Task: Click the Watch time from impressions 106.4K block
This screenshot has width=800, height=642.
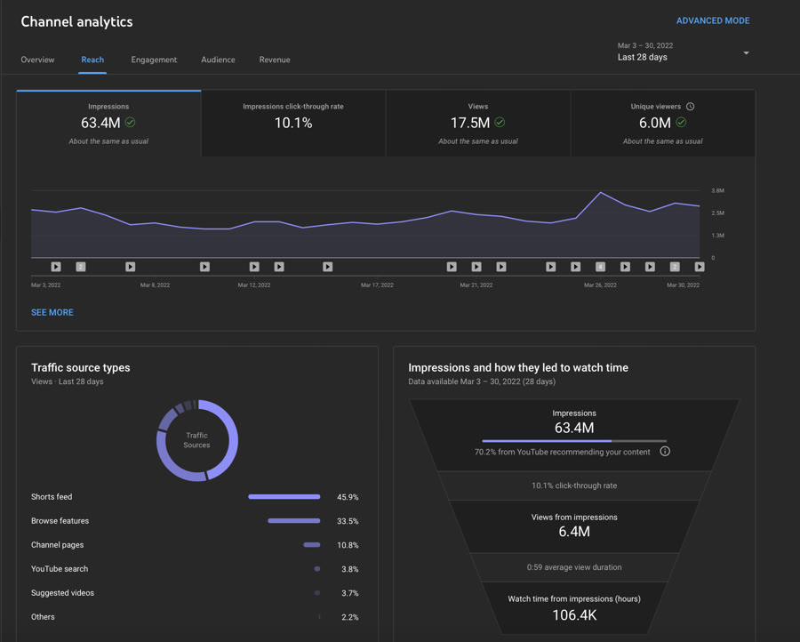Action: pyautogui.click(x=574, y=608)
